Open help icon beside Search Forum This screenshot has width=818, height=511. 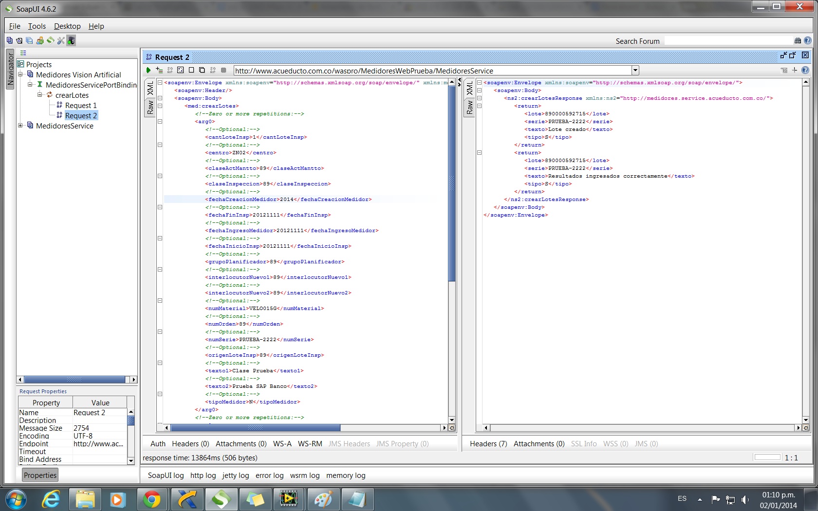(808, 41)
